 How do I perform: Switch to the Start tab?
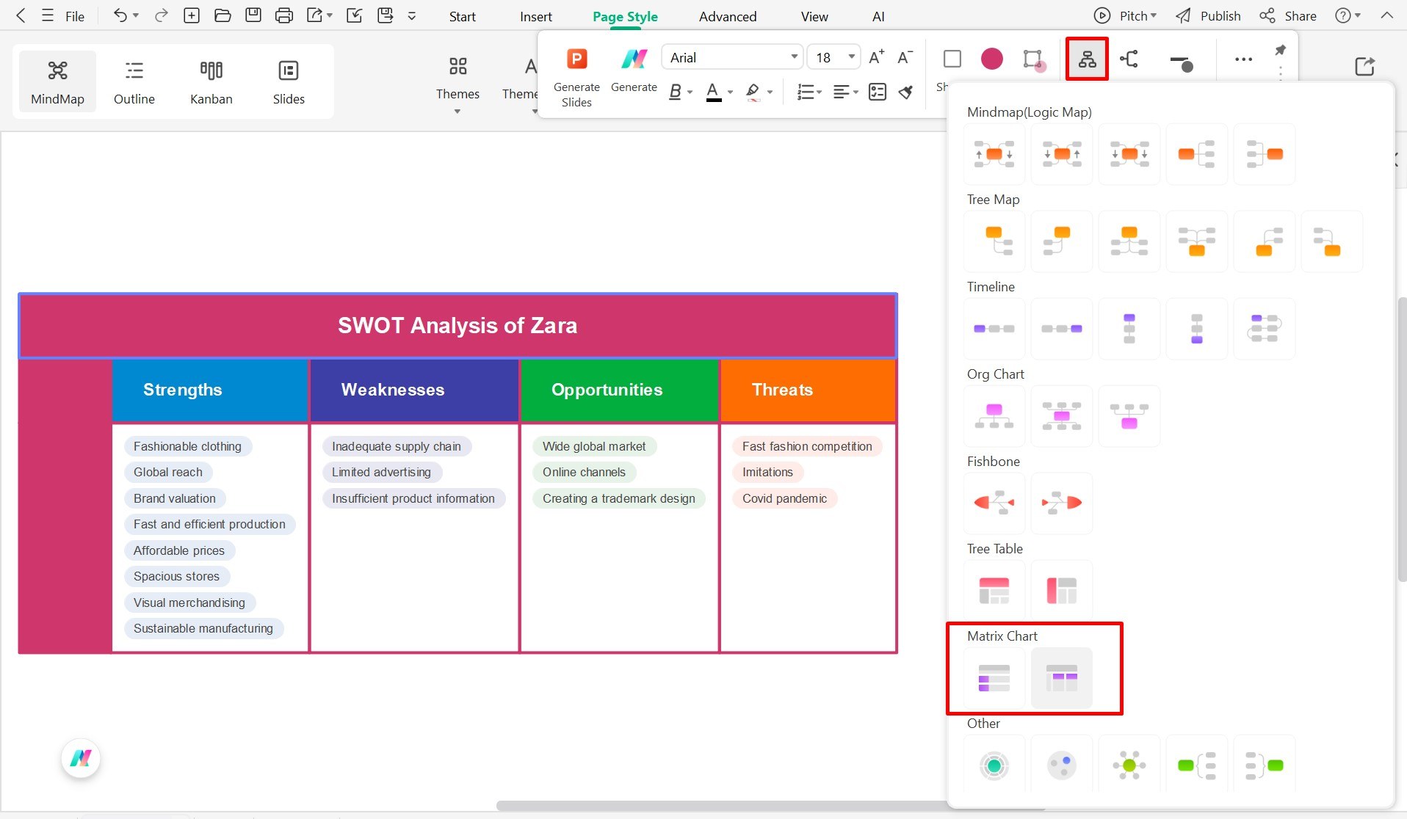463,16
